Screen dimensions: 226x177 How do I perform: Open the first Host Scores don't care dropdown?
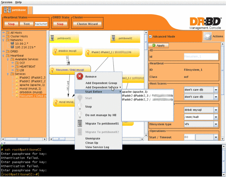pyautogui.click(x=216, y=90)
